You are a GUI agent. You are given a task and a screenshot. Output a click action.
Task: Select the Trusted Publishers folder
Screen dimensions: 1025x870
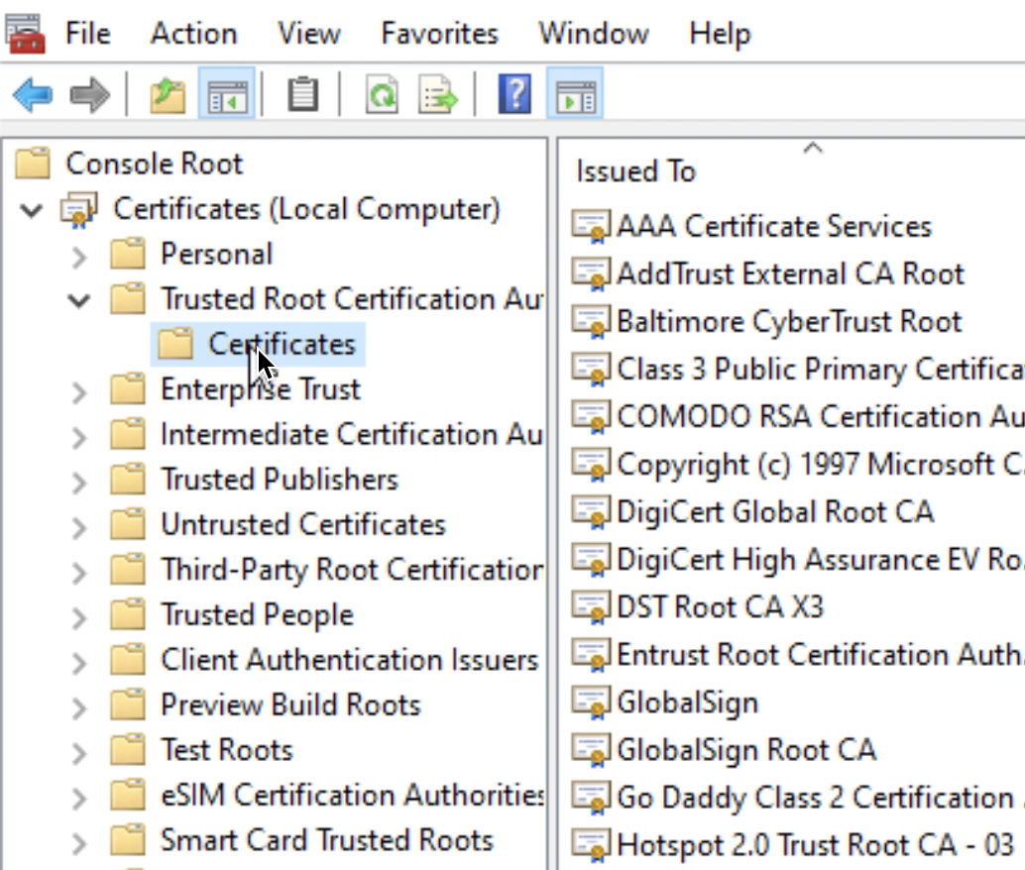(x=279, y=480)
